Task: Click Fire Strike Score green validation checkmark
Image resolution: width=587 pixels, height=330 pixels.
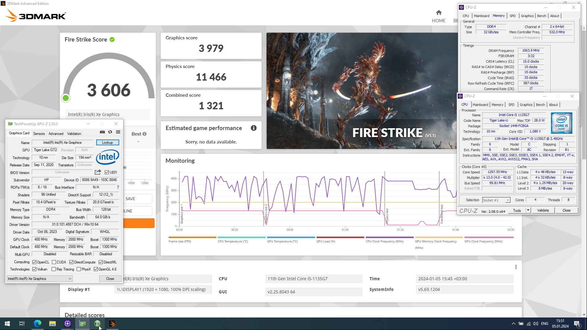Action: coord(112,39)
